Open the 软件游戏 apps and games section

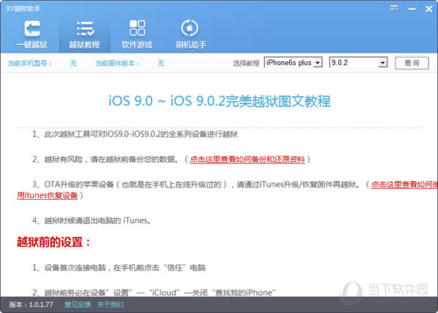(137, 34)
